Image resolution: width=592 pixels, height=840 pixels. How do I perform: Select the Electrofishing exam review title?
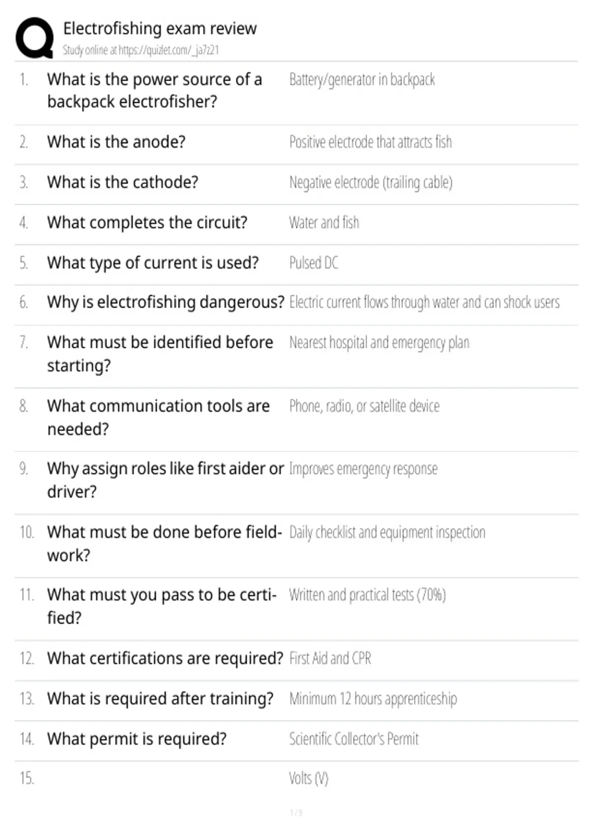160,28
